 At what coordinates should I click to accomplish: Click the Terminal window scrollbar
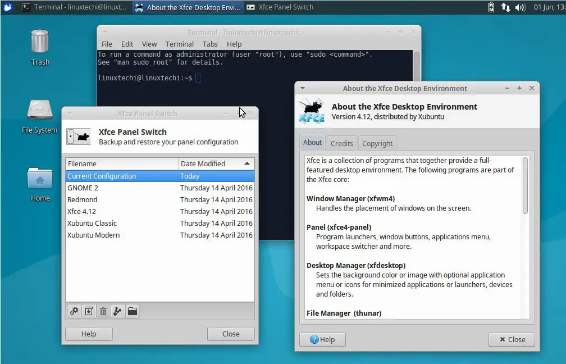point(417,66)
